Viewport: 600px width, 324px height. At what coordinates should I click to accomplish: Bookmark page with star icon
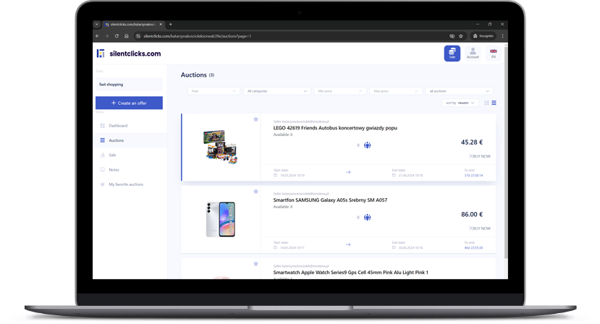(461, 36)
